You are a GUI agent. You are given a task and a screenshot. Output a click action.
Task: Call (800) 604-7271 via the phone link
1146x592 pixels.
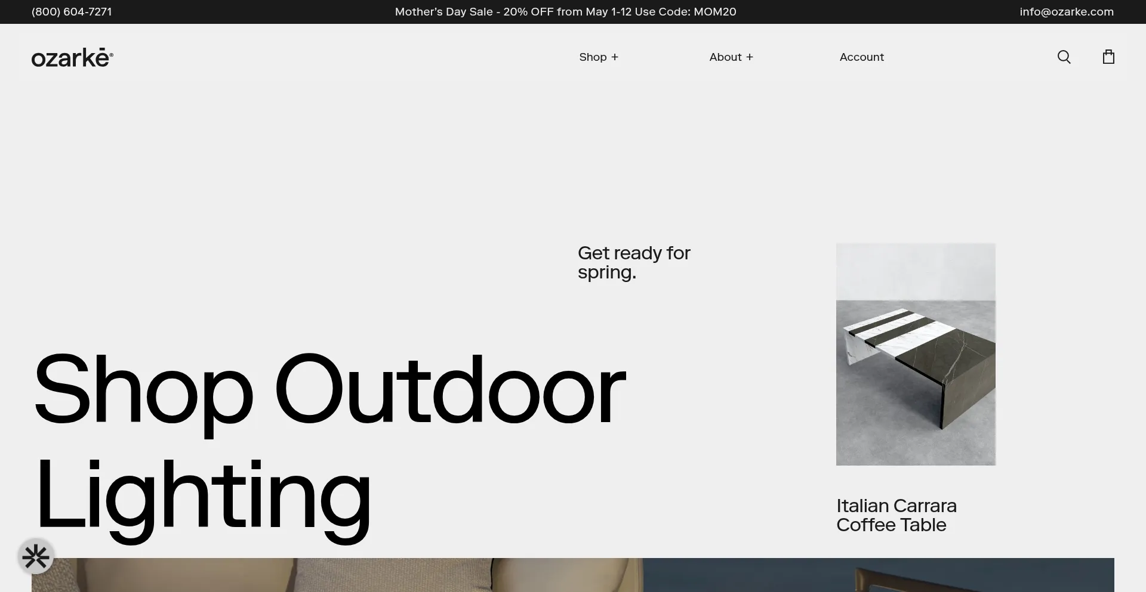(71, 11)
